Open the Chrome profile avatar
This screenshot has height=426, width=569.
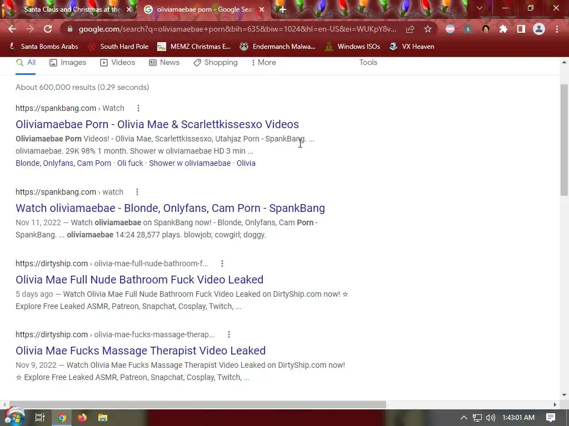pos(539,29)
